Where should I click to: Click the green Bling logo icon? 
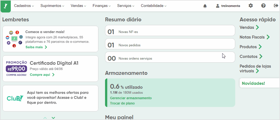(6, 6)
